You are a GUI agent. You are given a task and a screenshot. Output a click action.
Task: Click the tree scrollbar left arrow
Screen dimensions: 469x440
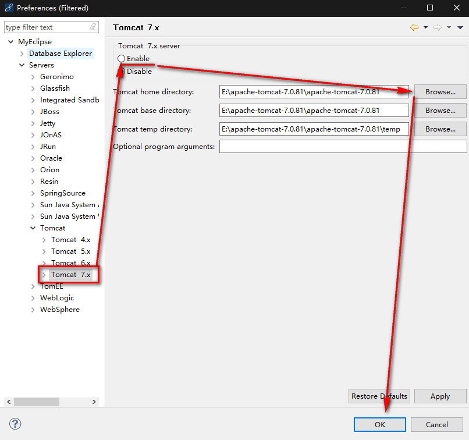tap(9, 402)
